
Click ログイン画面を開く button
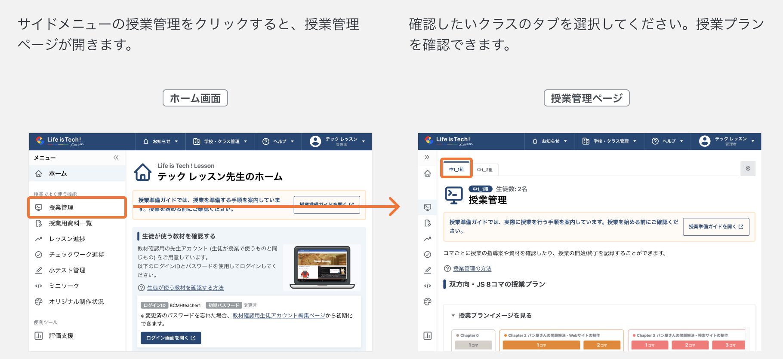pyautogui.click(x=171, y=338)
